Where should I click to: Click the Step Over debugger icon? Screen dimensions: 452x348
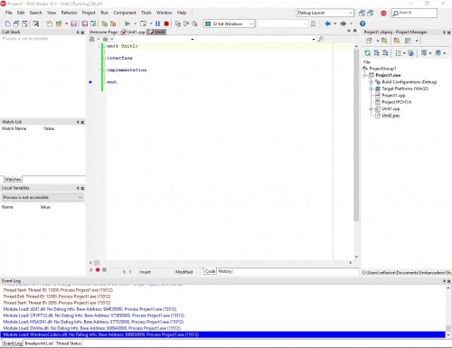[186, 24]
